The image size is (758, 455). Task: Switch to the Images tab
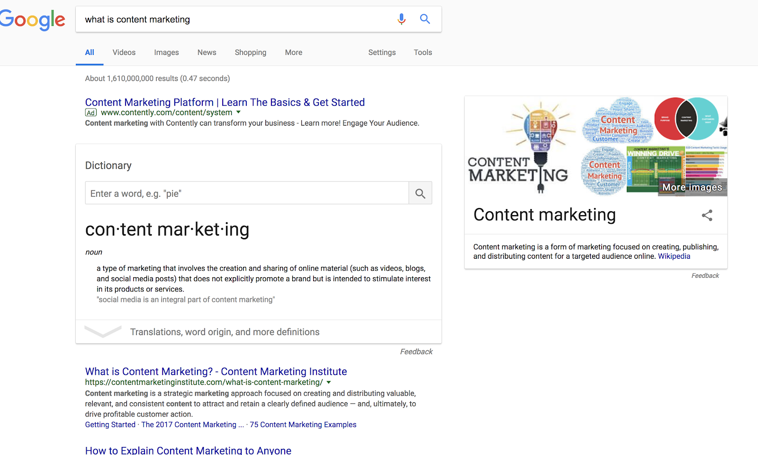pos(166,53)
